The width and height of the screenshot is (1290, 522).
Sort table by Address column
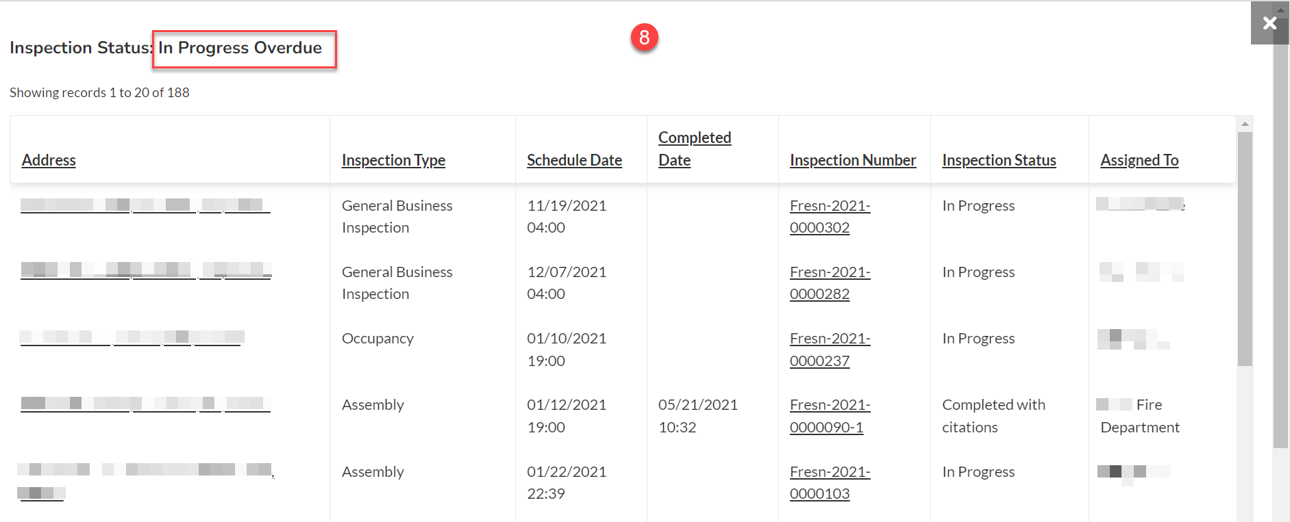[x=49, y=160]
